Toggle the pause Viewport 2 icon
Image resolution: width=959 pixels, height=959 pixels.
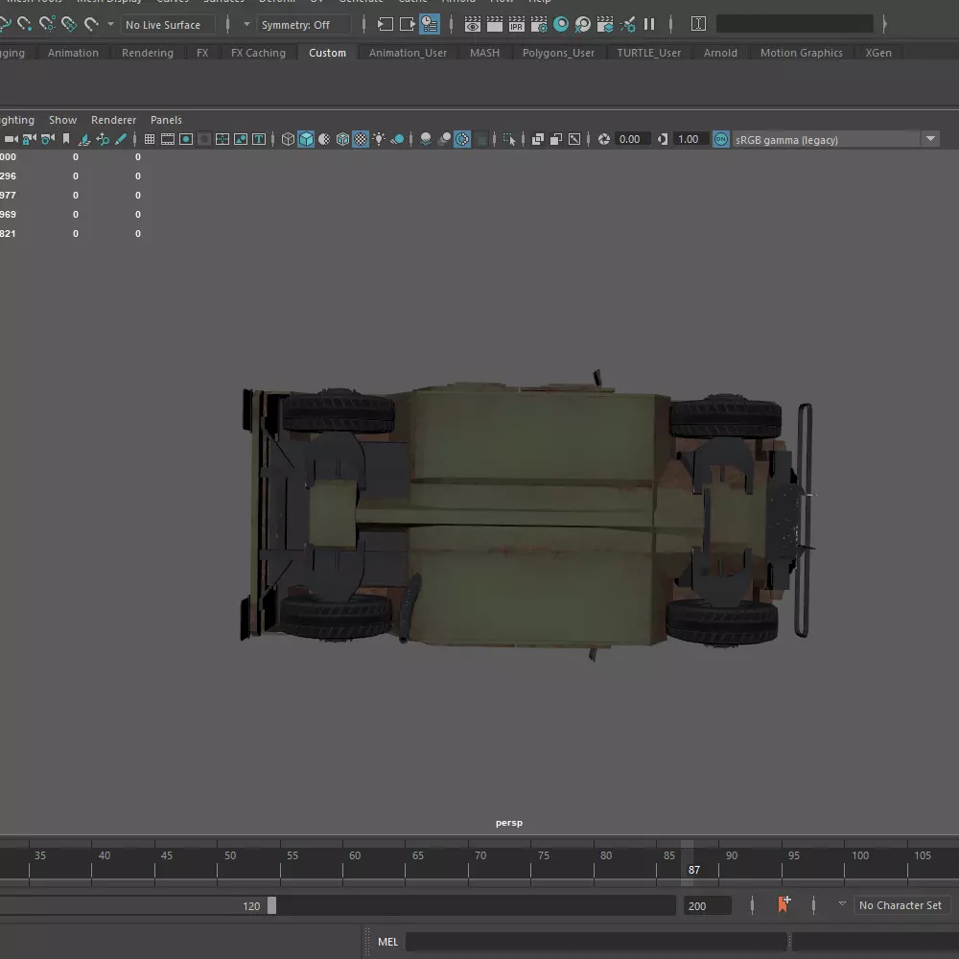pos(649,24)
